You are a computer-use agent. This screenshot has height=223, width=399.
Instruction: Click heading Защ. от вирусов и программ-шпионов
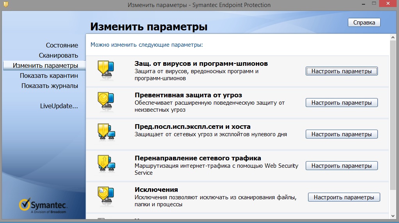pos(201,63)
